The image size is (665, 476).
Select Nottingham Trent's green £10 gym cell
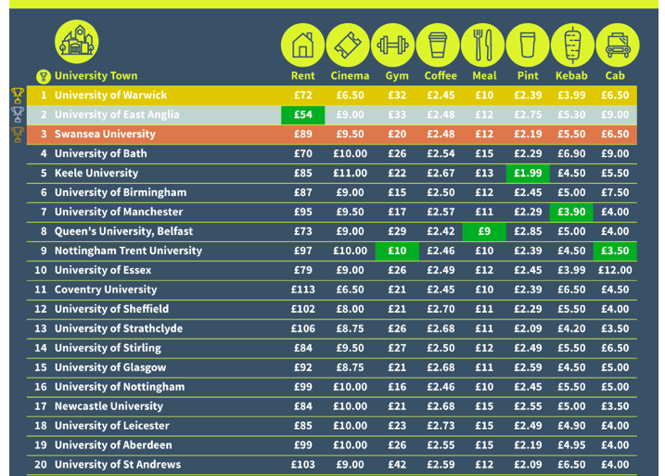coord(397,251)
